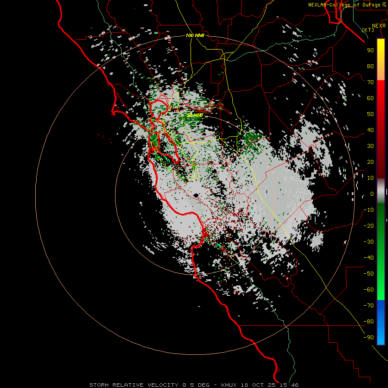Click the 20 label on the velocity scale
This screenshot has height=388, width=388.
[370, 162]
